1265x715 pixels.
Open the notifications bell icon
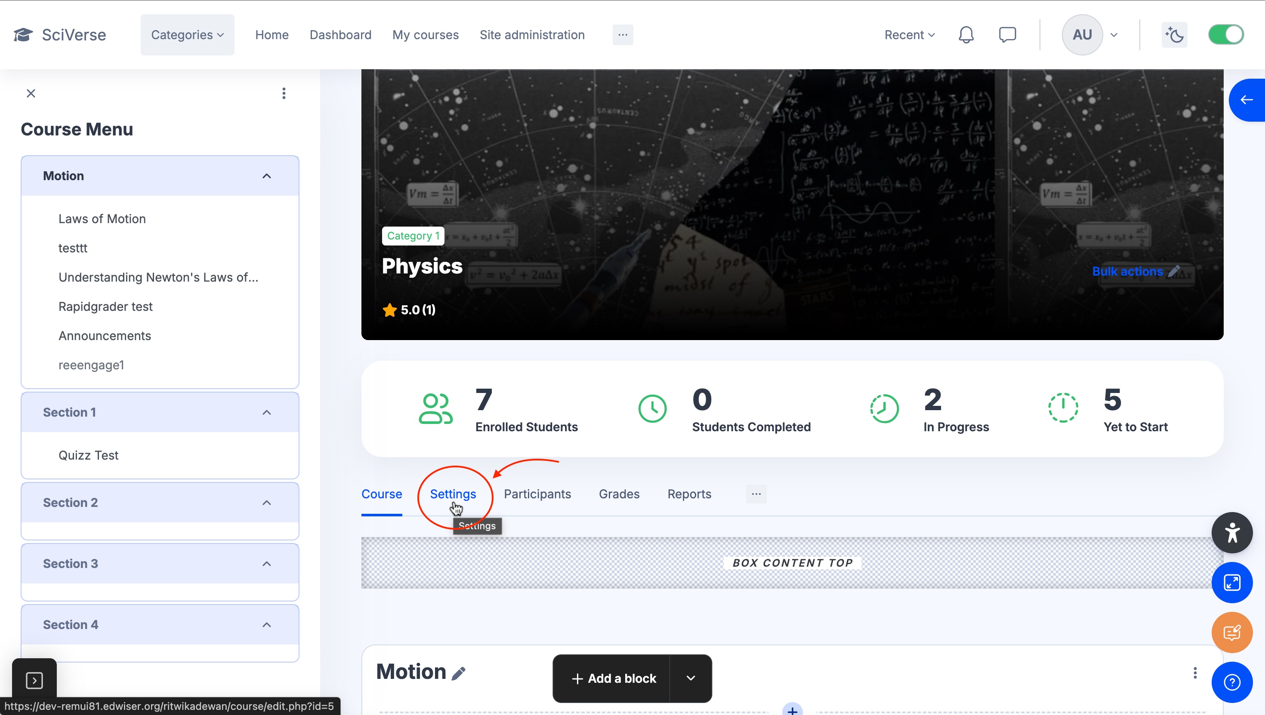coord(966,35)
